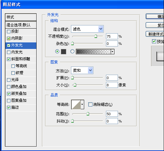Select 斜面和浮雕 in styles list
Viewport: 164px width, 151px height.
21,59
